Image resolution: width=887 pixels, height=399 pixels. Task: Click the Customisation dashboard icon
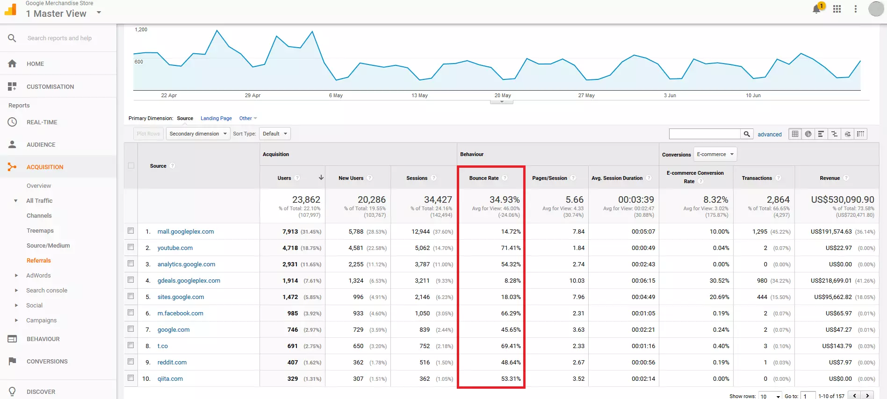pos(12,86)
